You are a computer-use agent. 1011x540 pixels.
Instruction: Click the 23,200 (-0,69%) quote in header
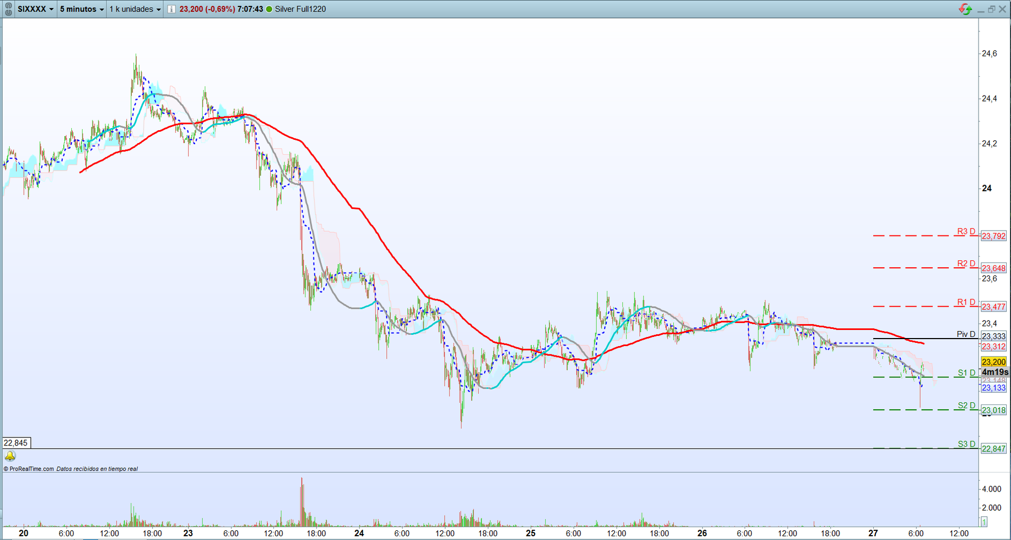pyautogui.click(x=207, y=9)
